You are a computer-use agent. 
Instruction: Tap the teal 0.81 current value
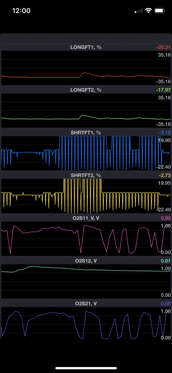pos(166,261)
